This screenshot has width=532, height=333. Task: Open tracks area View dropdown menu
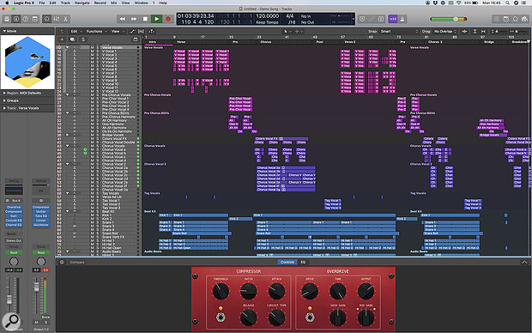pos(117,31)
